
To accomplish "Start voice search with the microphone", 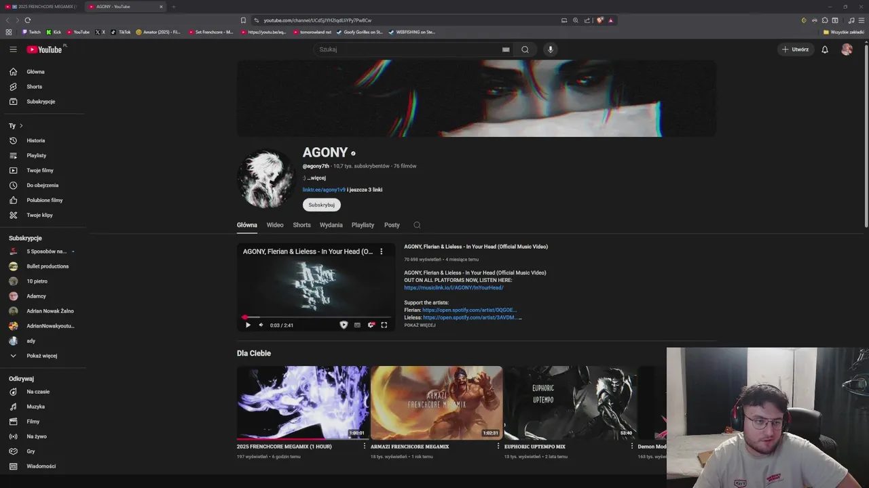I will click(x=551, y=49).
